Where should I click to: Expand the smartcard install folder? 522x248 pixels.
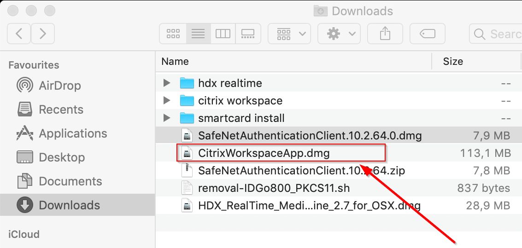pyautogui.click(x=167, y=118)
